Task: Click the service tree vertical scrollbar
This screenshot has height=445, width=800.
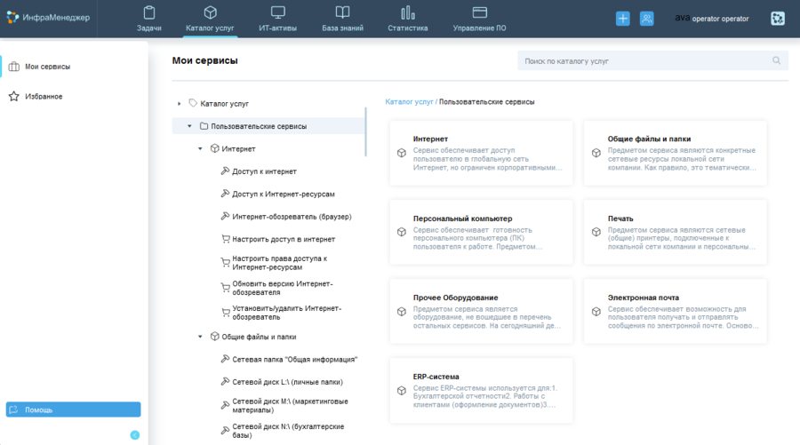Action: [x=366, y=131]
